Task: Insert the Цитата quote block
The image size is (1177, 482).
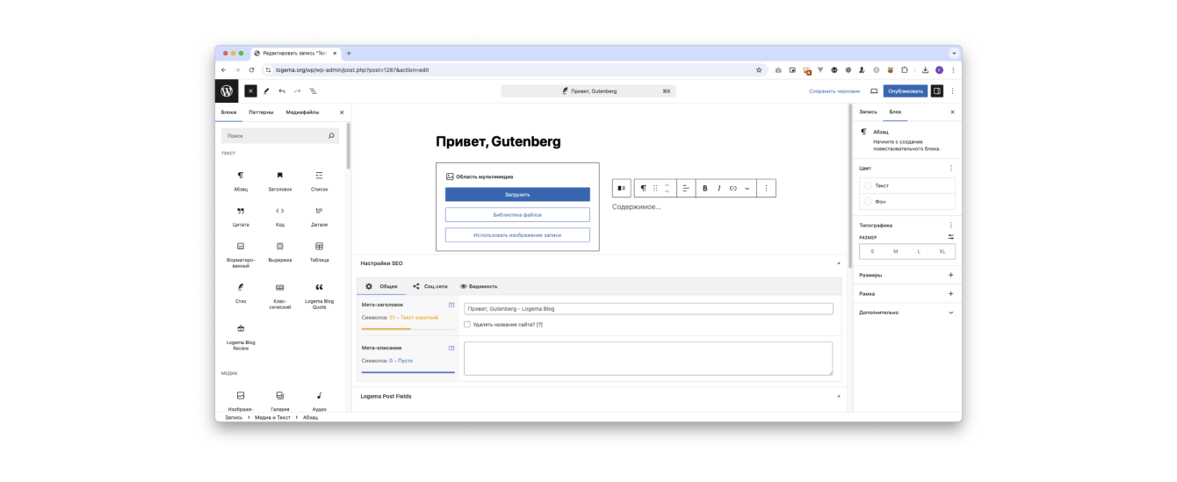Action: pos(241,216)
